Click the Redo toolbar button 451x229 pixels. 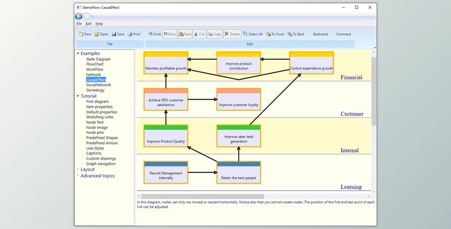coord(170,34)
